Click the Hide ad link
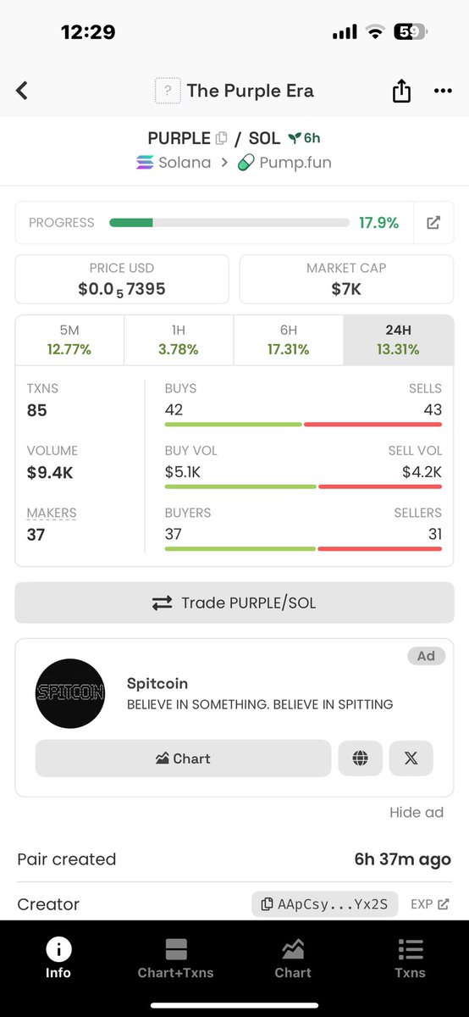 (x=417, y=812)
